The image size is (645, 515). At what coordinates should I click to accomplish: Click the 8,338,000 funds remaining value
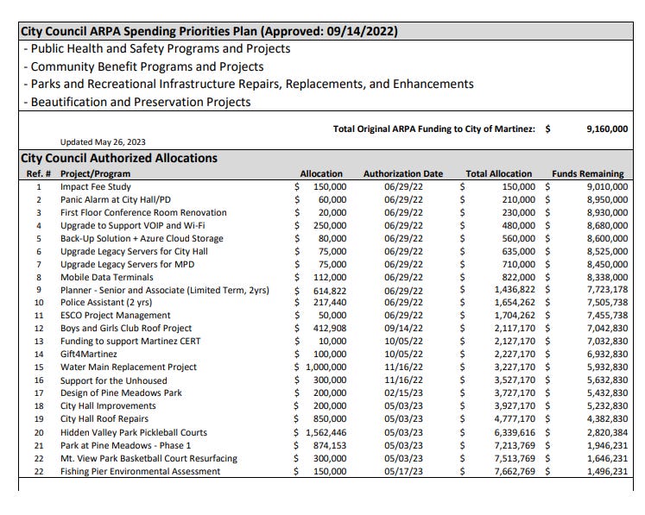(608, 278)
